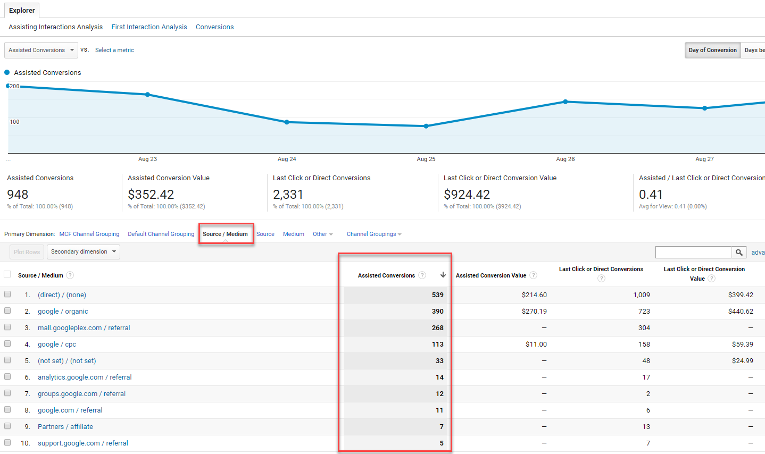
Task: Click the Aug 24 data point on the chart
Action: pyautogui.click(x=287, y=122)
